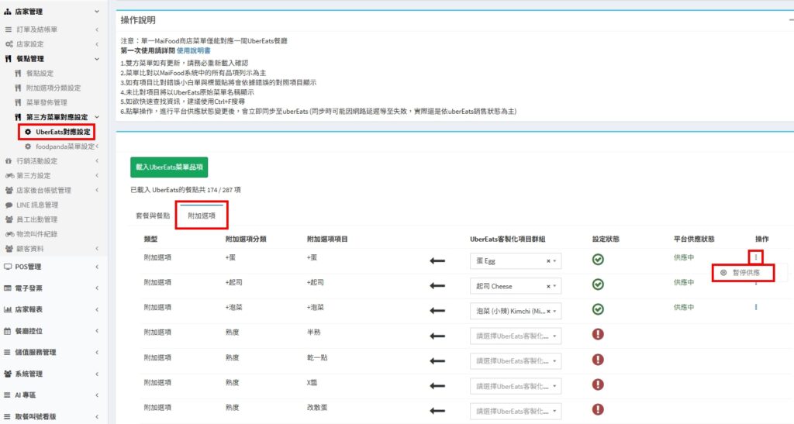Viewport: 794px width, 424px height.
Task: Switch to the 套餐與餐點 tab
Action: (152, 215)
